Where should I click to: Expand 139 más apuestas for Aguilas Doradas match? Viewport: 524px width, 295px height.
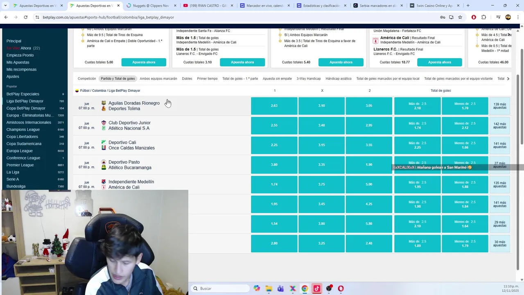pos(500,106)
